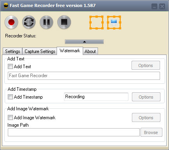The width and height of the screenshot is (169, 150).
Task: Switch to the Settings tab
Action: point(12,51)
